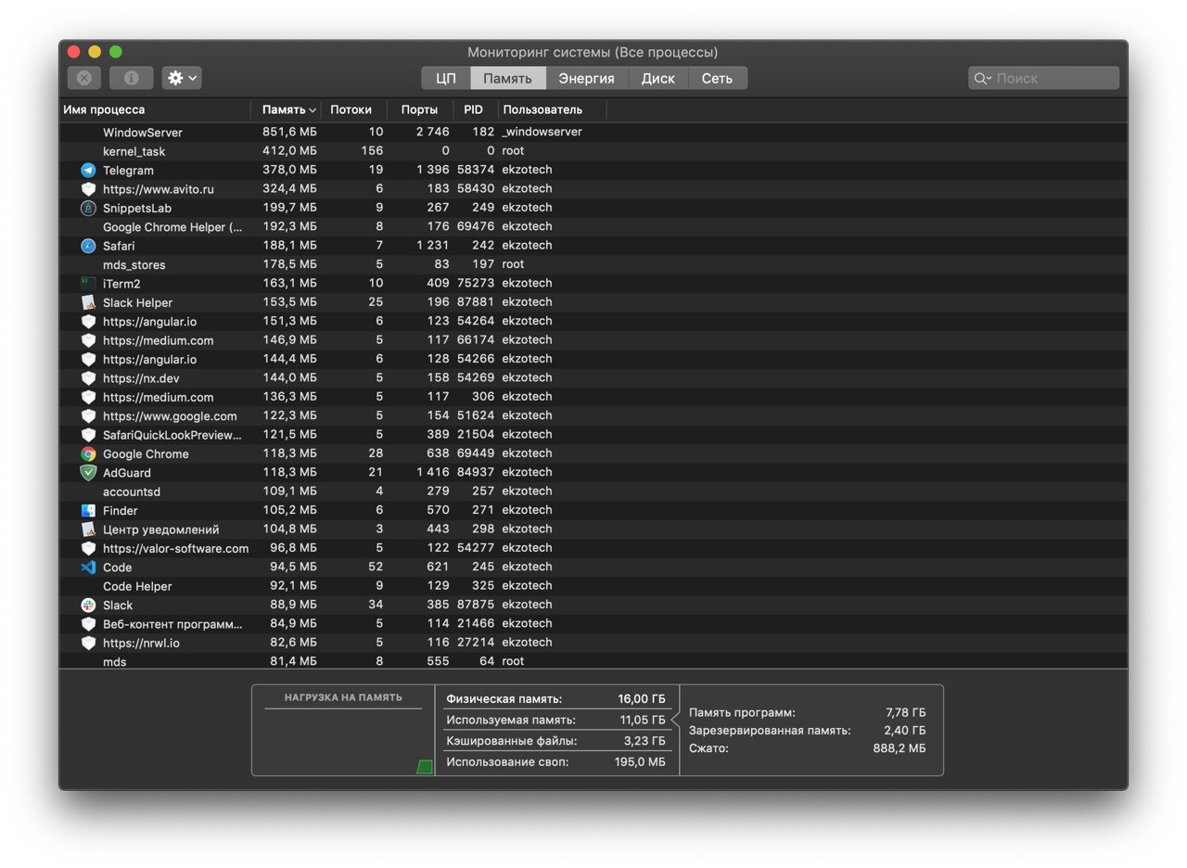Viewport: 1187px width, 868px height.
Task: Click the Зарезервированная память 2,40 ГБ entry
Action: (807, 730)
